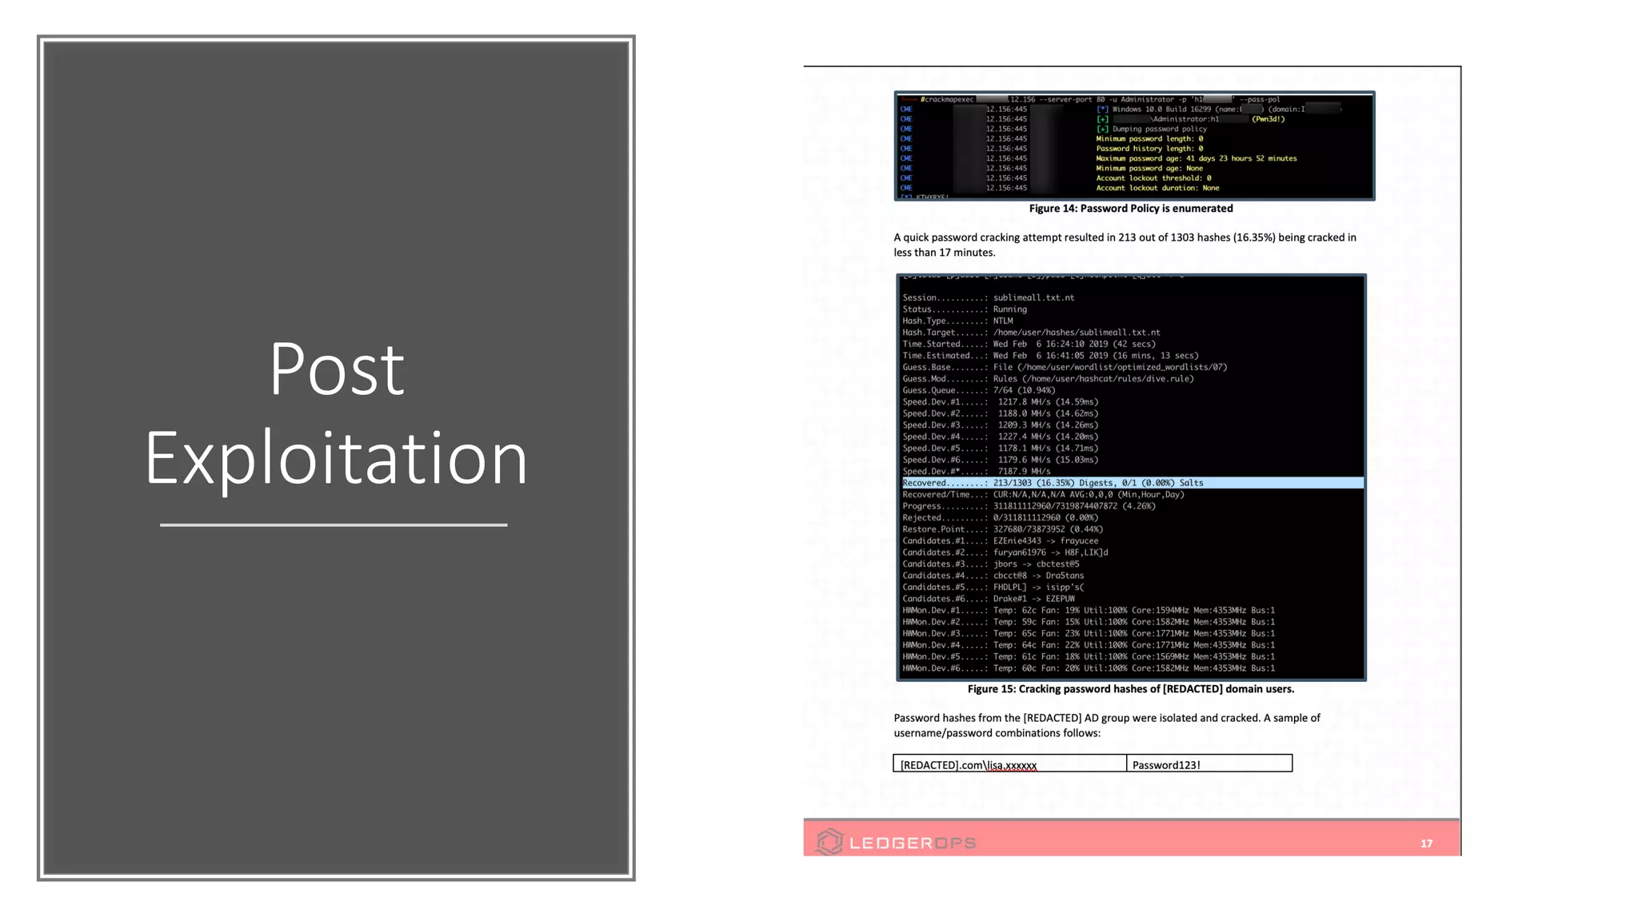Click the LedgerOps hexagon logo icon
This screenshot has width=1638, height=921.
[829, 841]
